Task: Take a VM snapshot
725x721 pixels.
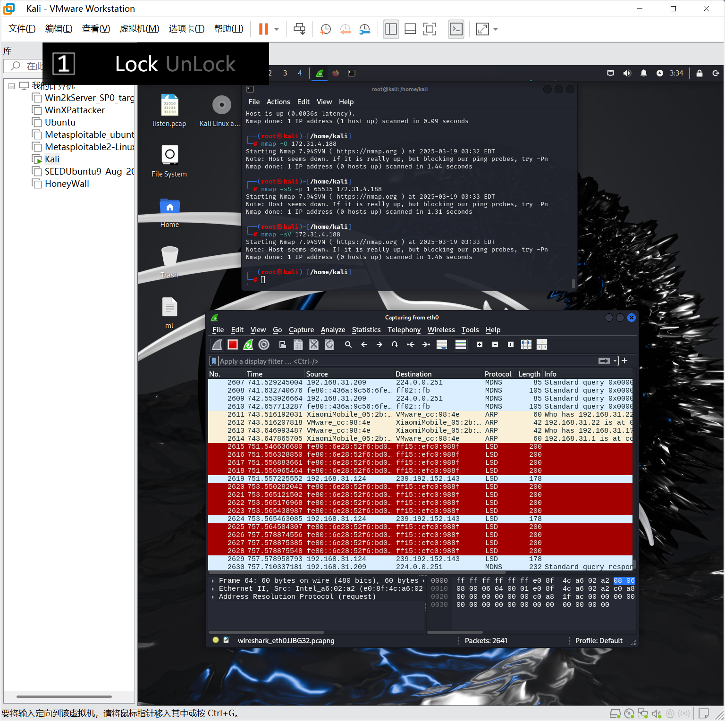Action: pyautogui.click(x=325, y=29)
